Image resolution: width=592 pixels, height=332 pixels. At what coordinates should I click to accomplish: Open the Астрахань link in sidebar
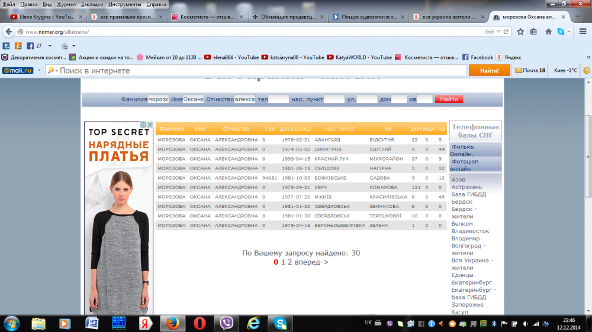466,187
